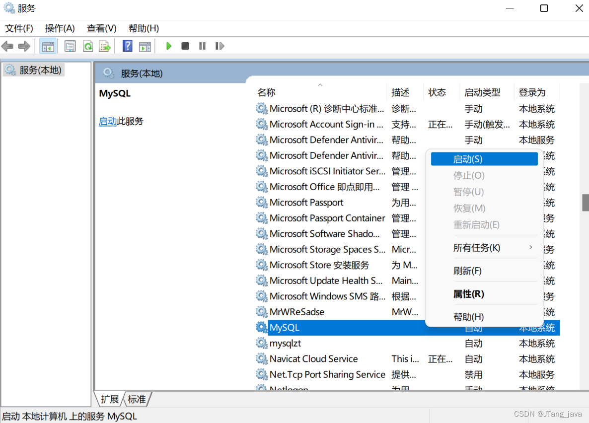589x423 pixels.
Task: Click the Forward arrow toolbar icon
Action: pos(24,46)
